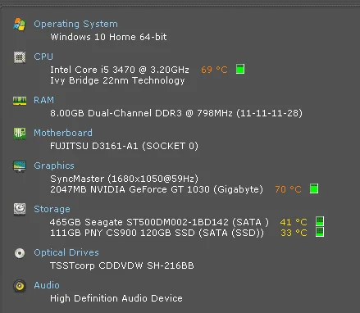Select the 8.00GB Dual-Channel DDR3 line
This screenshot has width=360, height=313.
click(x=176, y=113)
